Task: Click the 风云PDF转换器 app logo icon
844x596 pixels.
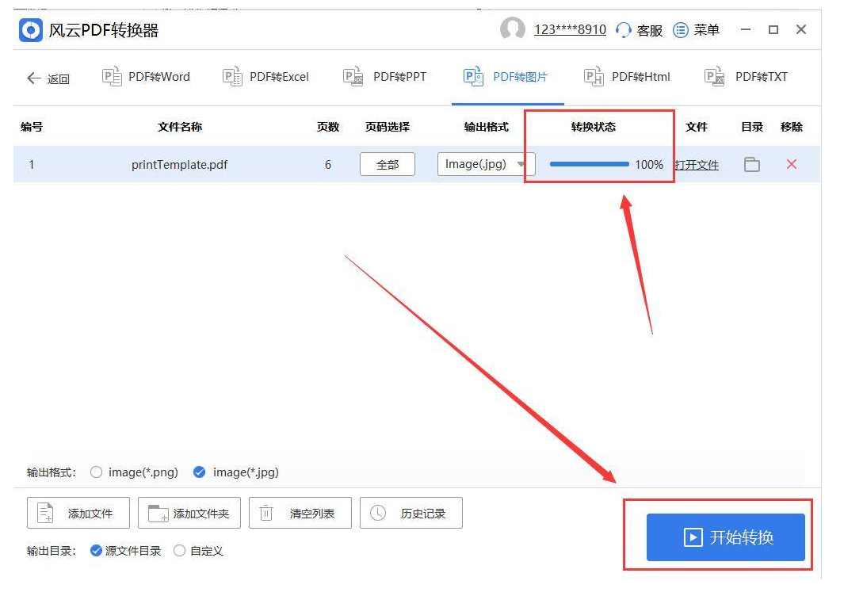Action: [31, 30]
